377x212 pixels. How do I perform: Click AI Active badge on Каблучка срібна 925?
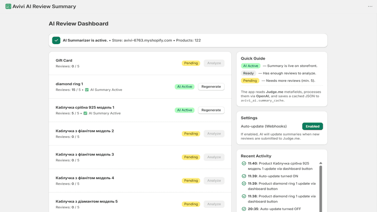pos(184,110)
